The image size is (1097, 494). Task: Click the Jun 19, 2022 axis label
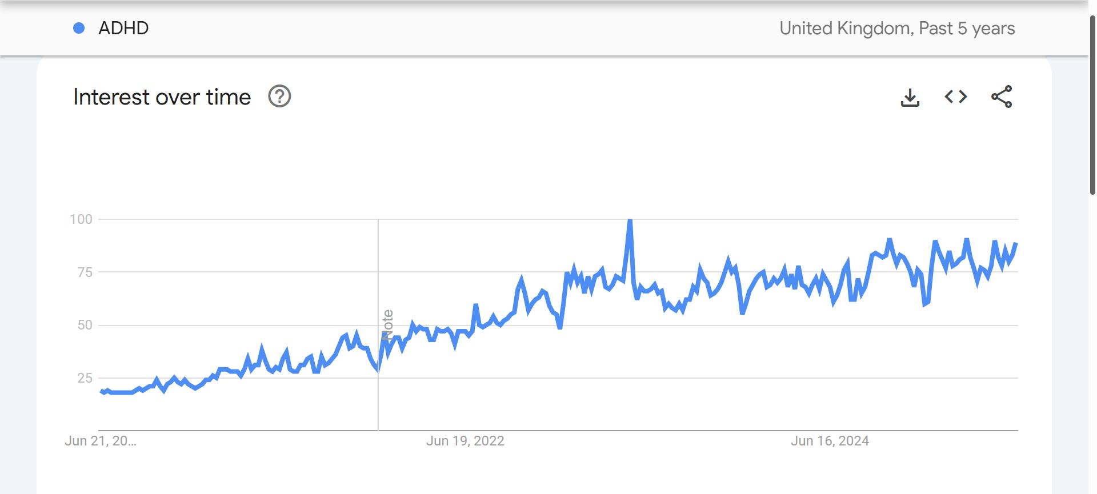tap(465, 441)
